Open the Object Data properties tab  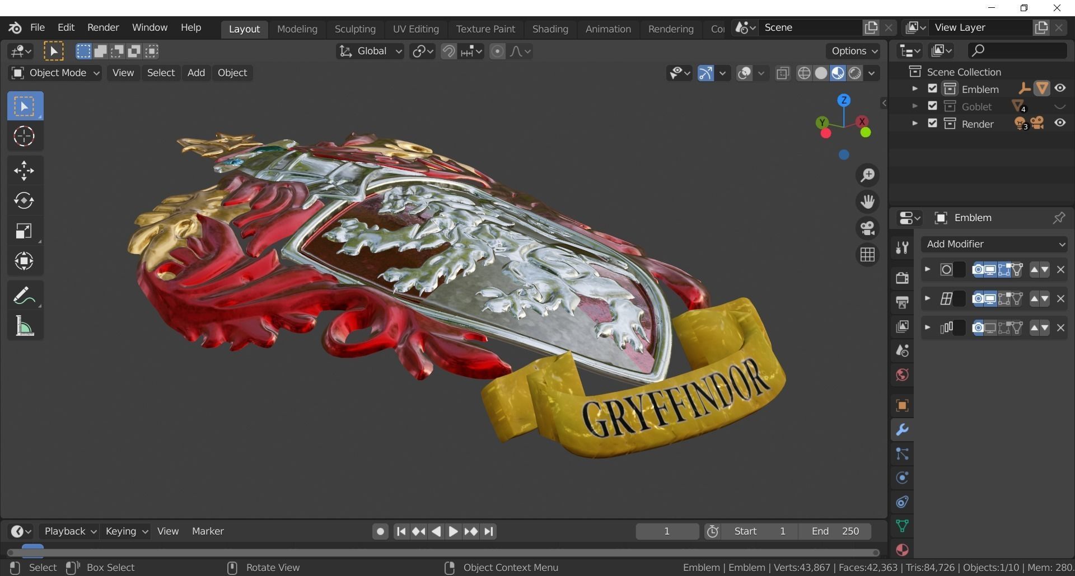click(902, 526)
